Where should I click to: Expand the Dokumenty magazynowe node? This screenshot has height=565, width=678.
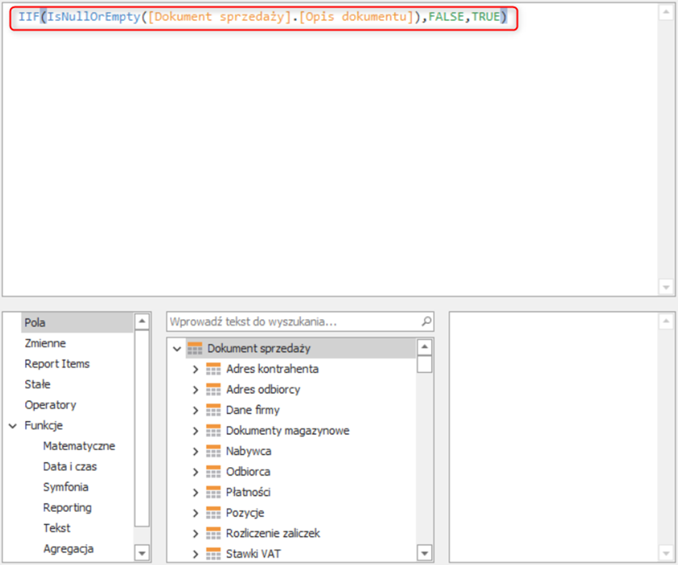pyautogui.click(x=195, y=431)
